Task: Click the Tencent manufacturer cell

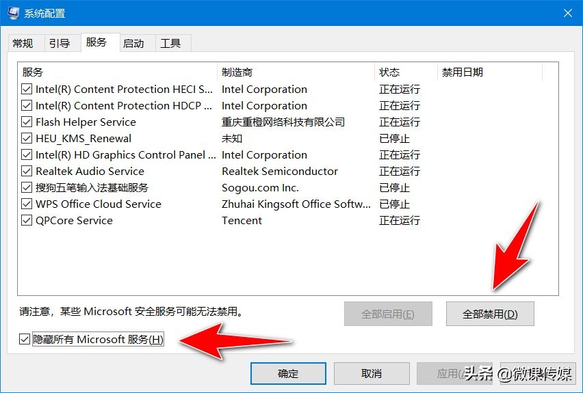Action: click(x=242, y=220)
